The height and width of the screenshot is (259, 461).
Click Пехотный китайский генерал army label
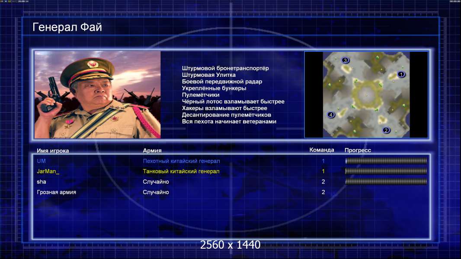[181, 161]
